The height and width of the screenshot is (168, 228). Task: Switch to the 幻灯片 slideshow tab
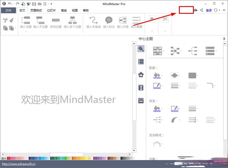(x=51, y=10)
